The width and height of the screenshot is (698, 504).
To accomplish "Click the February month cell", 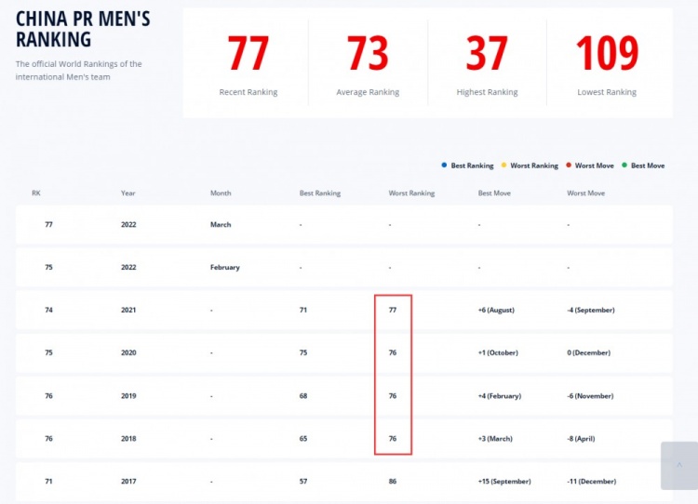I will 225,268.
